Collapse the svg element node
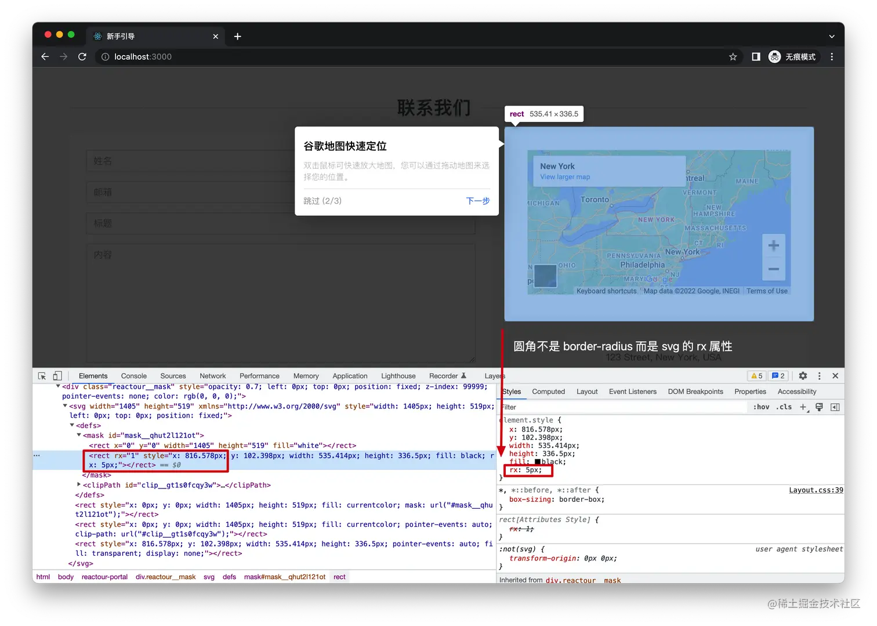This screenshot has width=877, height=626. coord(65,406)
